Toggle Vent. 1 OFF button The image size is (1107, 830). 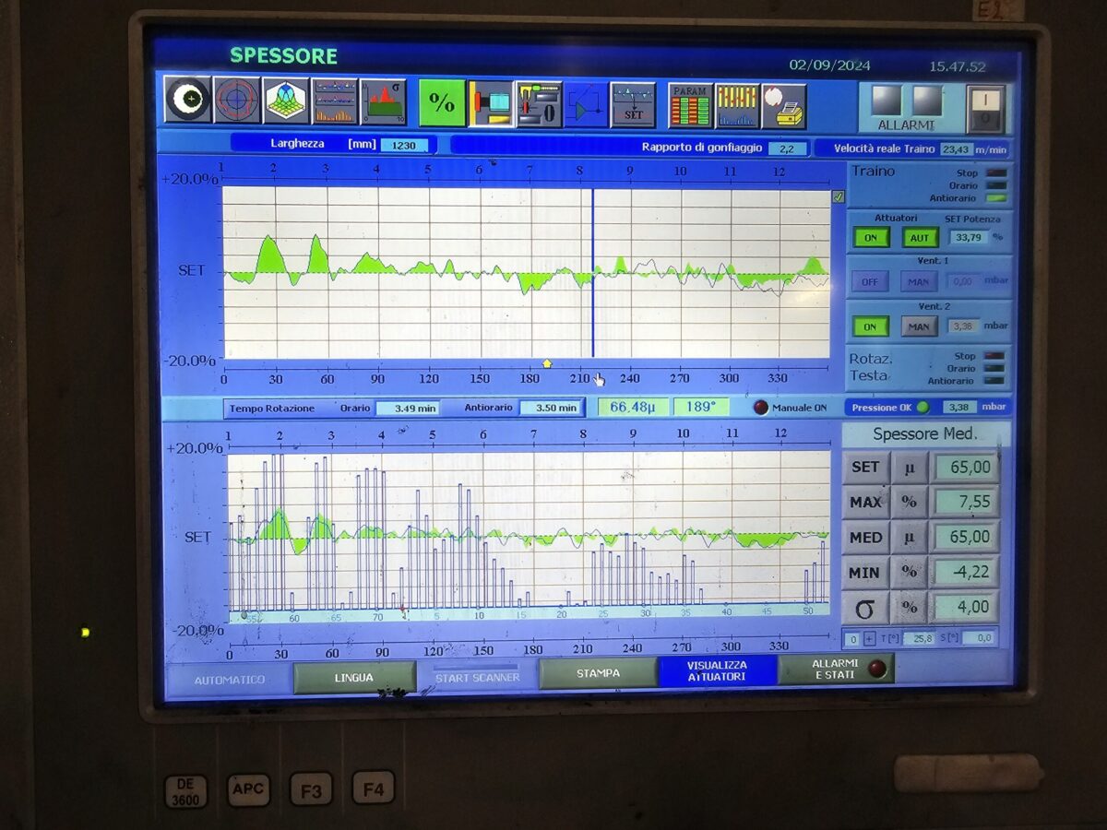coord(870,281)
